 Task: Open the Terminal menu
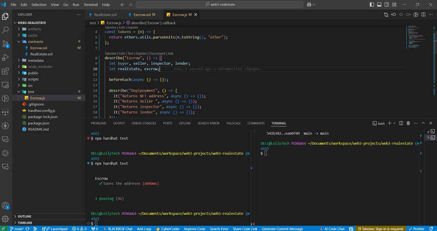point(90,5)
